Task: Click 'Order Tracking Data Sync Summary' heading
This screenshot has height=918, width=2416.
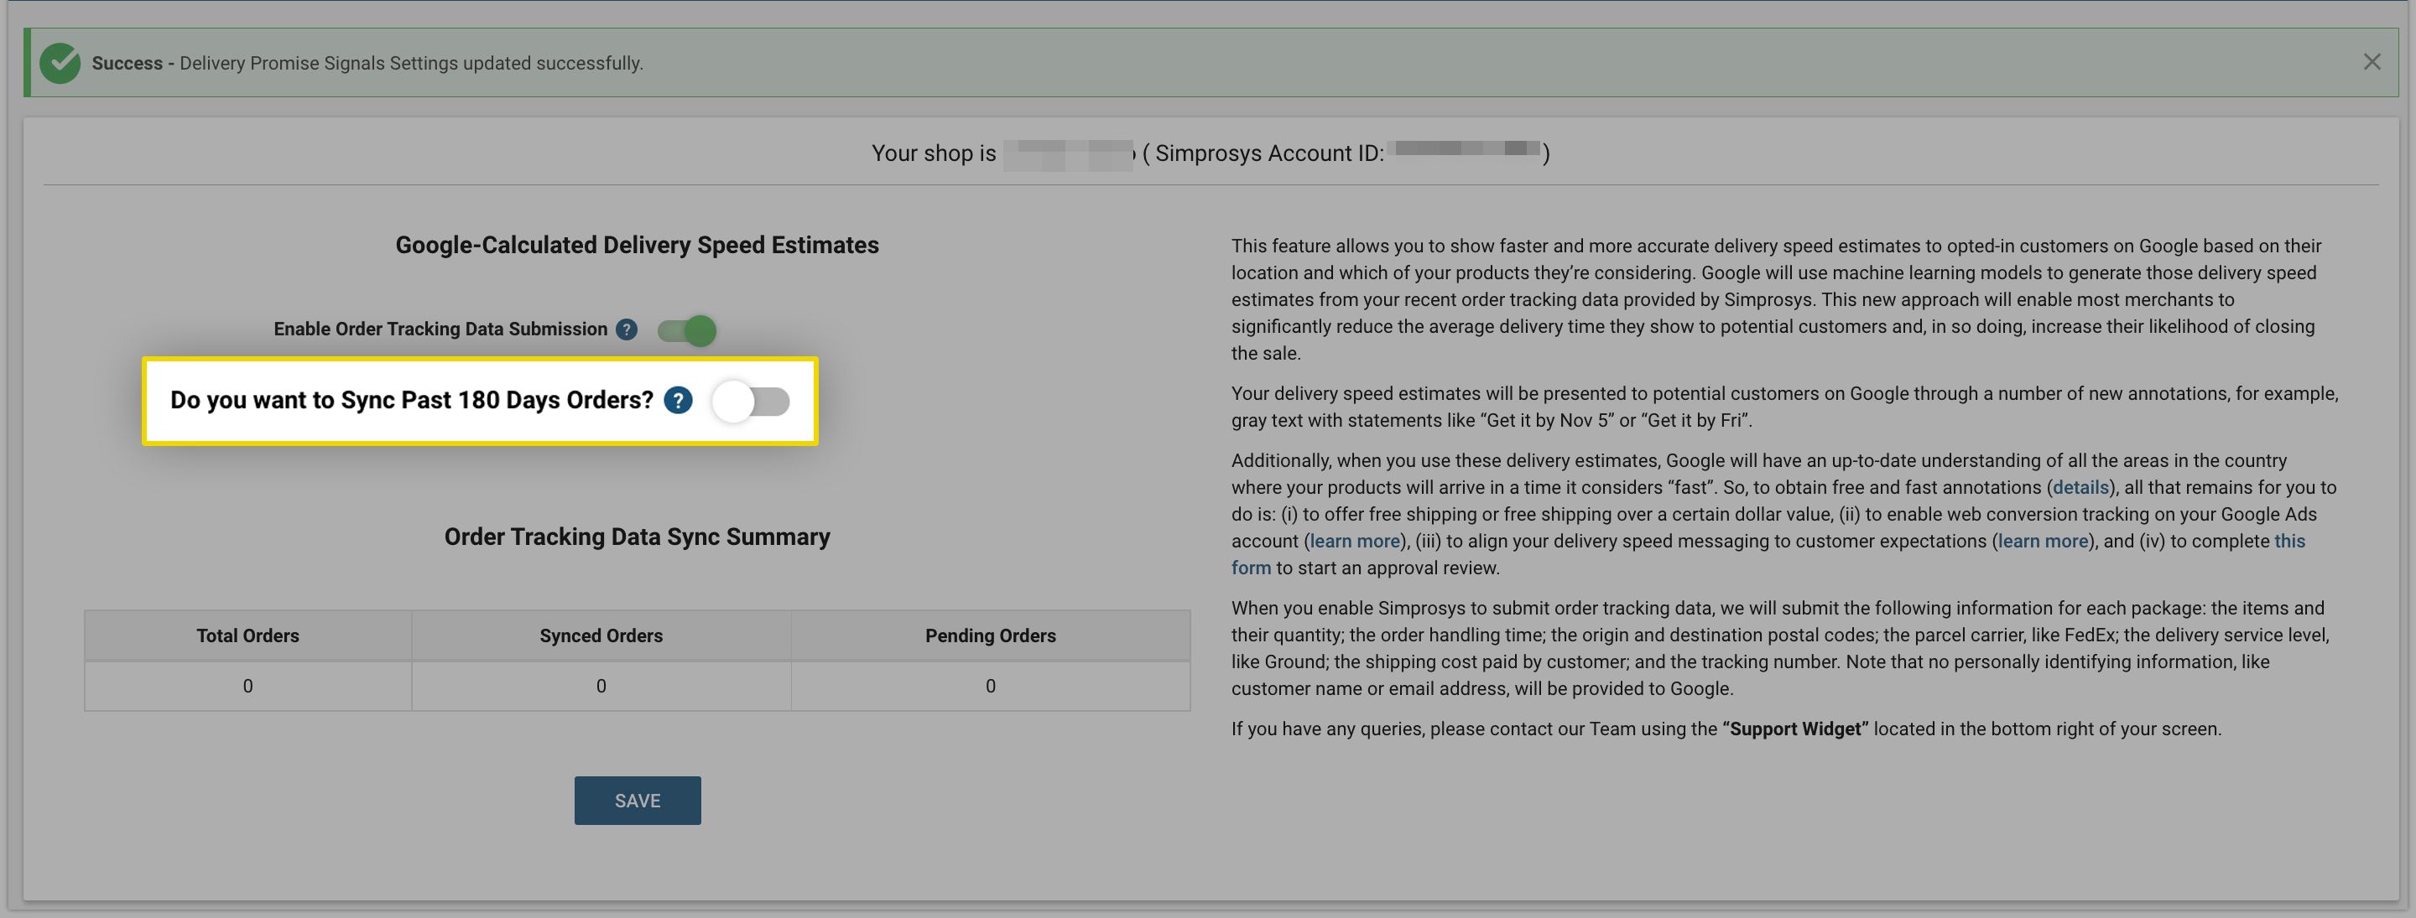Action: (637, 537)
